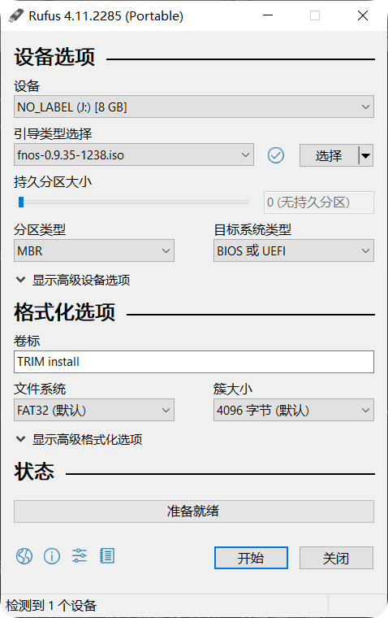Click the 开始 button
388x618 pixels.
click(251, 558)
